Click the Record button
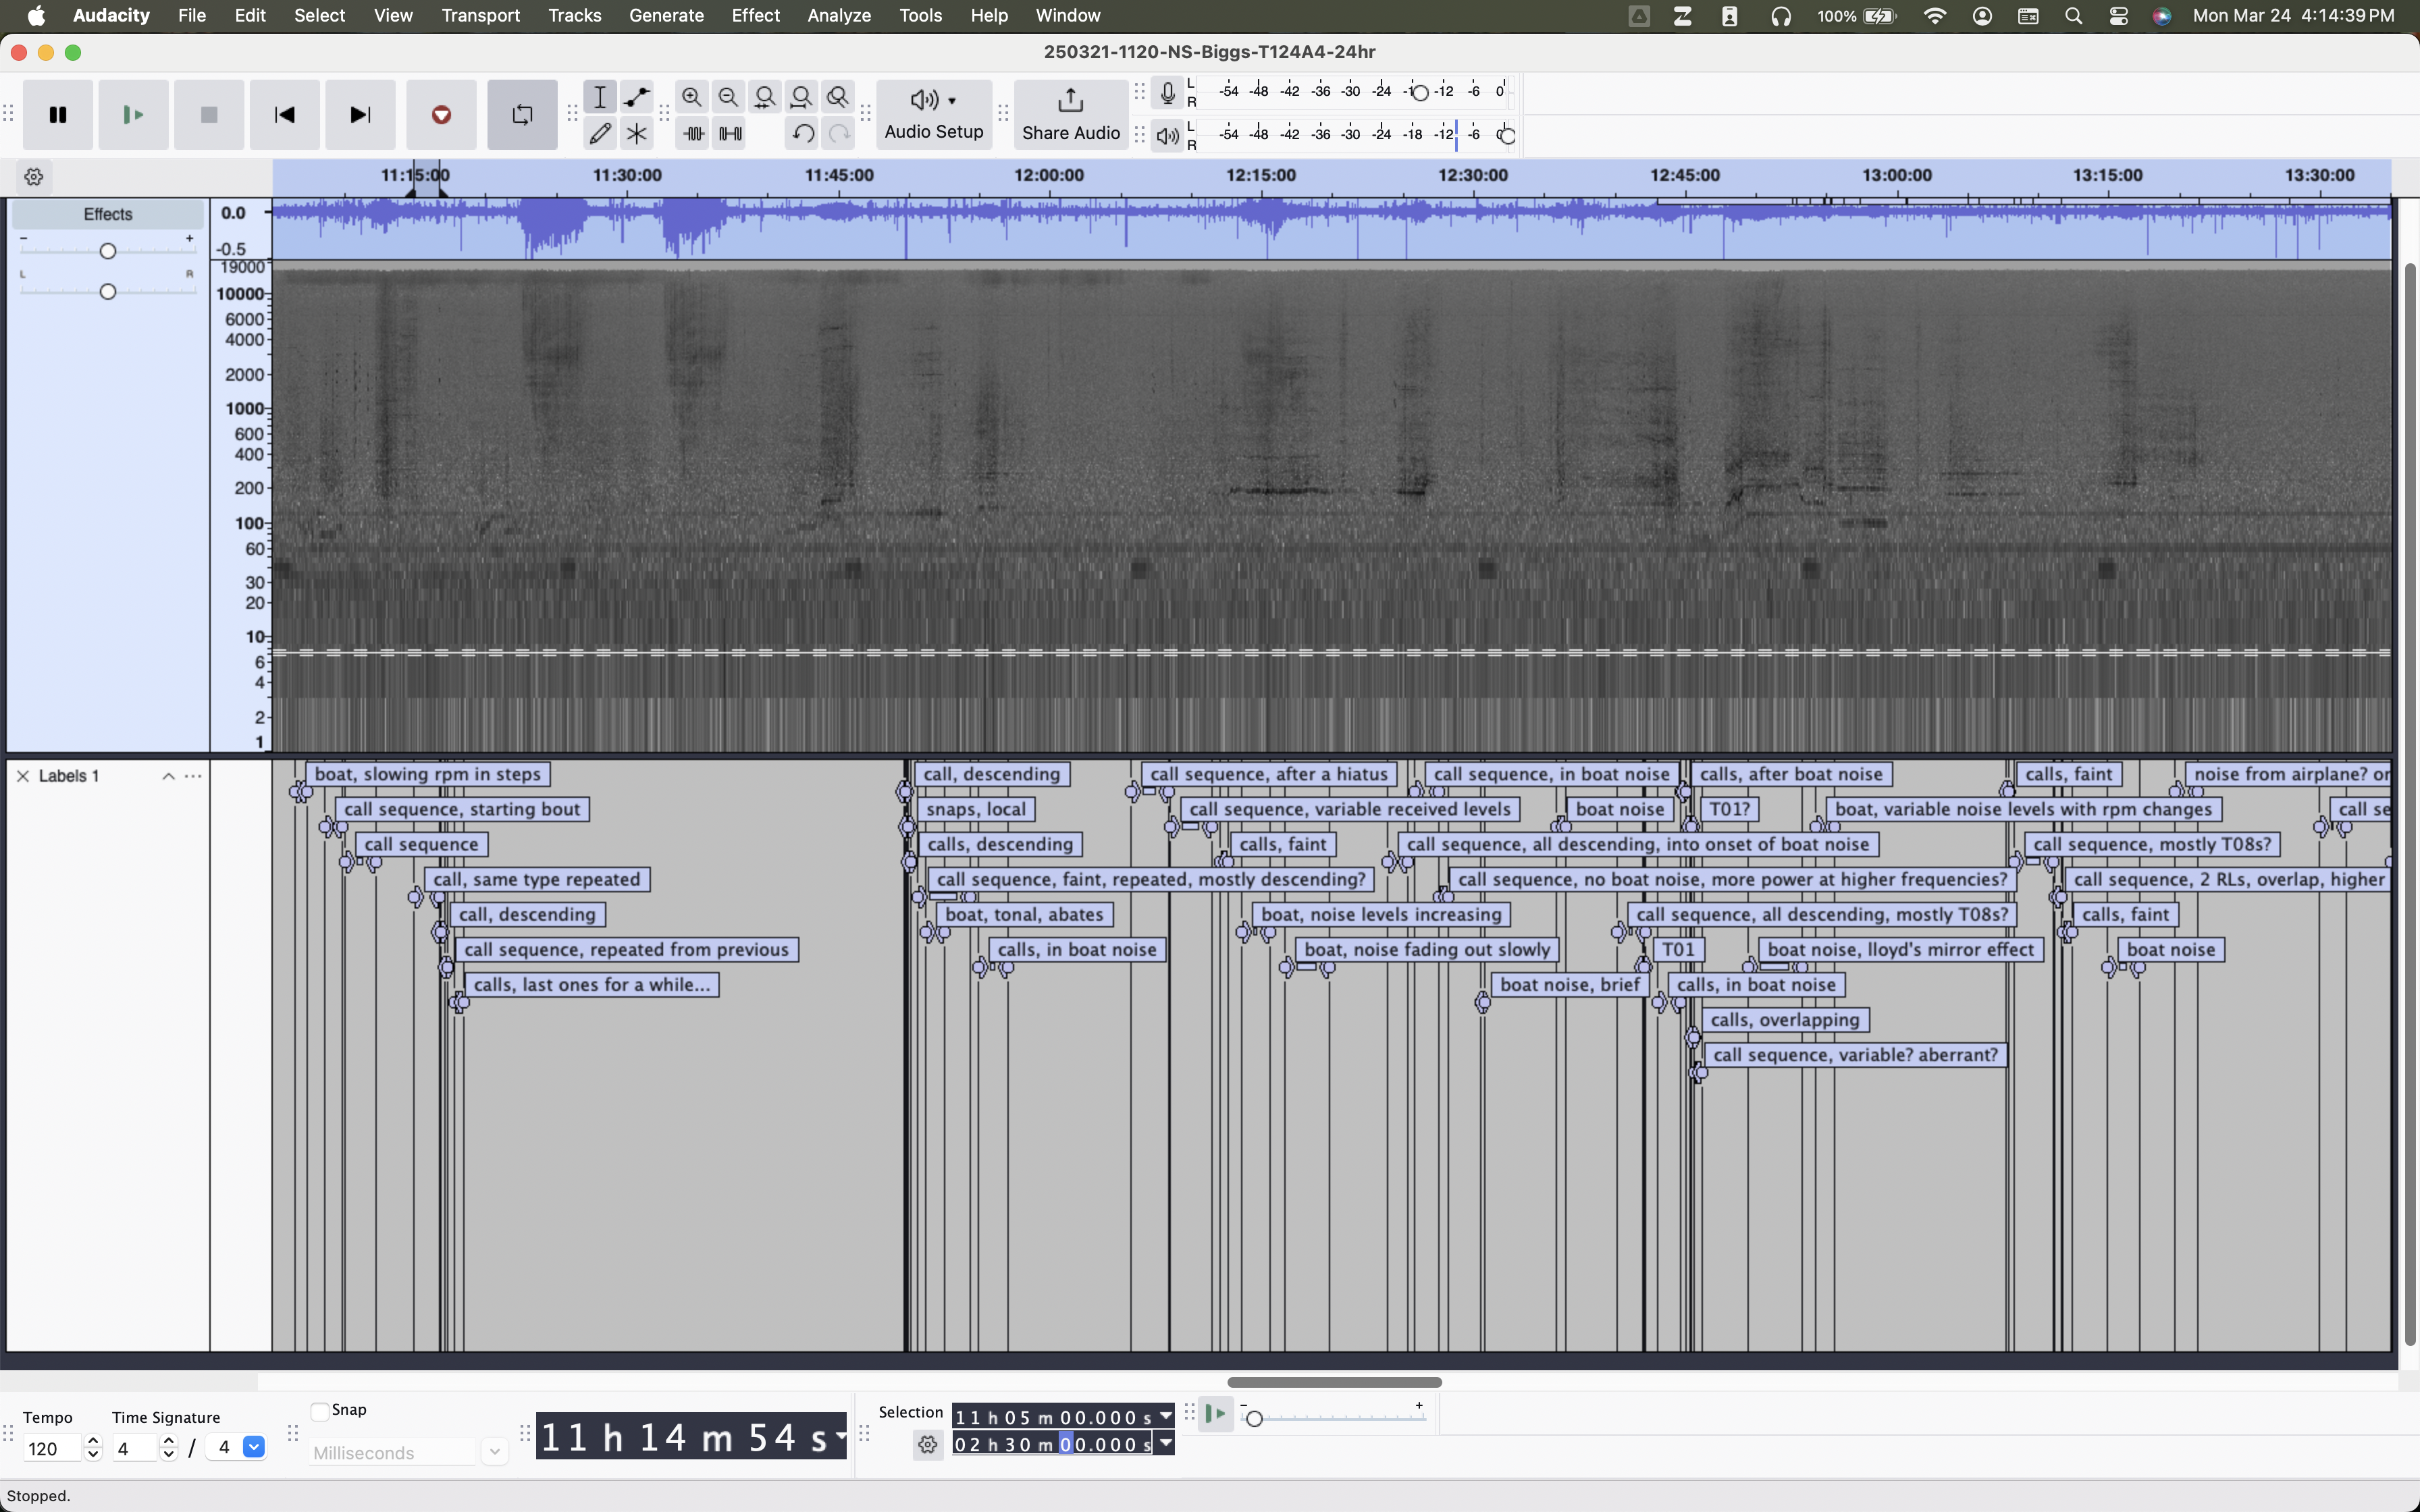 (x=441, y=115)
